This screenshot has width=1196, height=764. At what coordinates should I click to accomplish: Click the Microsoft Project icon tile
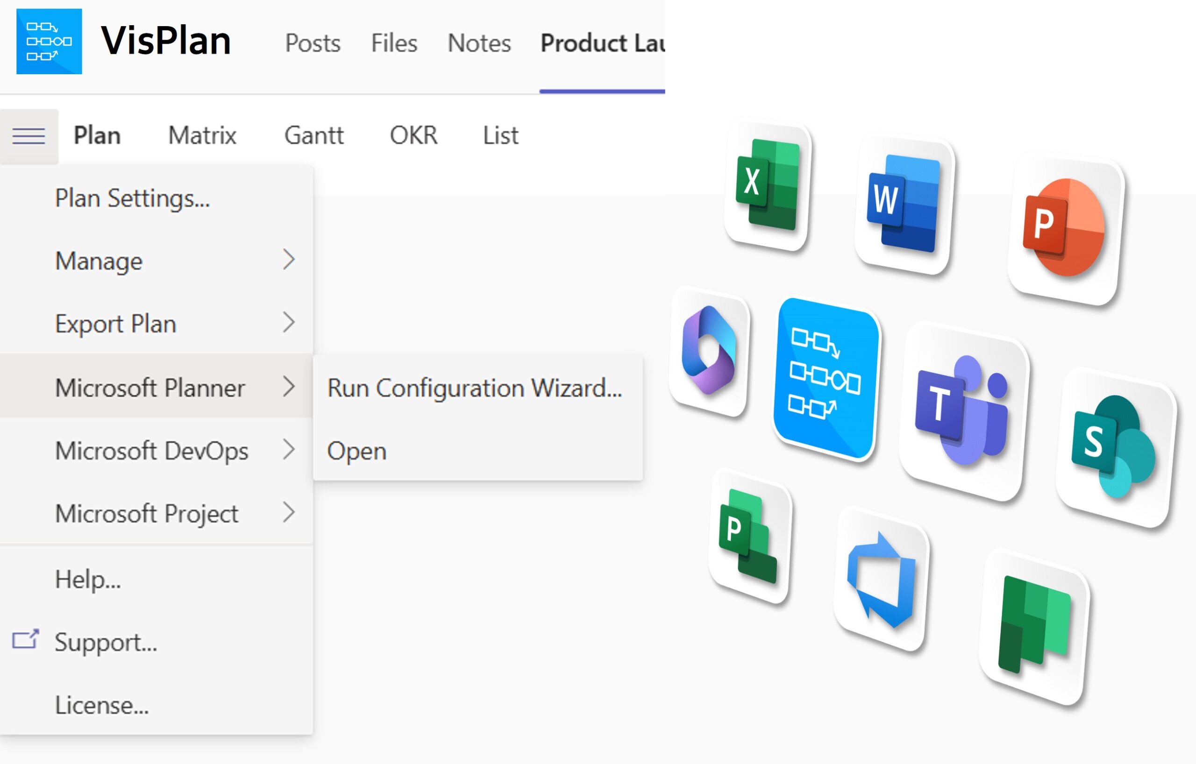tap(749, 536)
